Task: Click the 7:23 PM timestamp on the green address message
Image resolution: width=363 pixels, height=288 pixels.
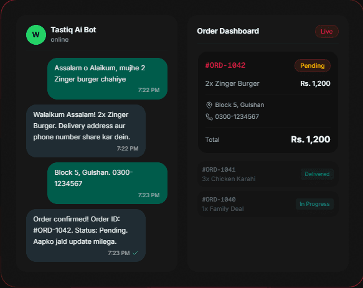Action: [149, 195]
